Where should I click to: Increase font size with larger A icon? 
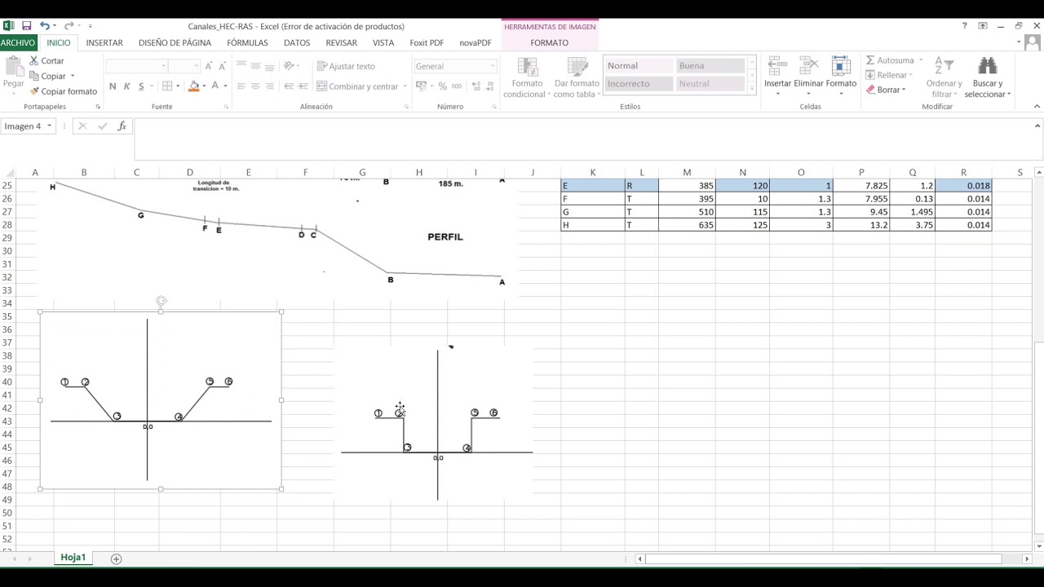coord(210,66)
